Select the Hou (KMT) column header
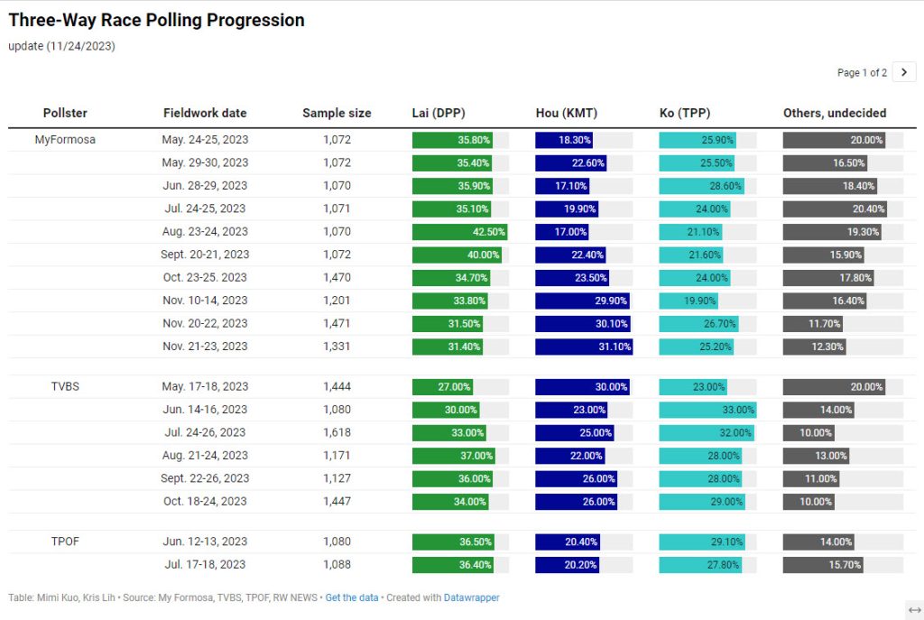This screenshot has height=620, width=924. tap(567, 114)
